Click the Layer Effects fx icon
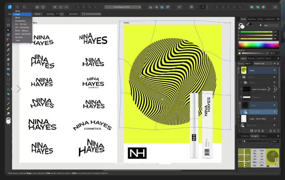This screenshot has height=180, width=285. (259, 131)
